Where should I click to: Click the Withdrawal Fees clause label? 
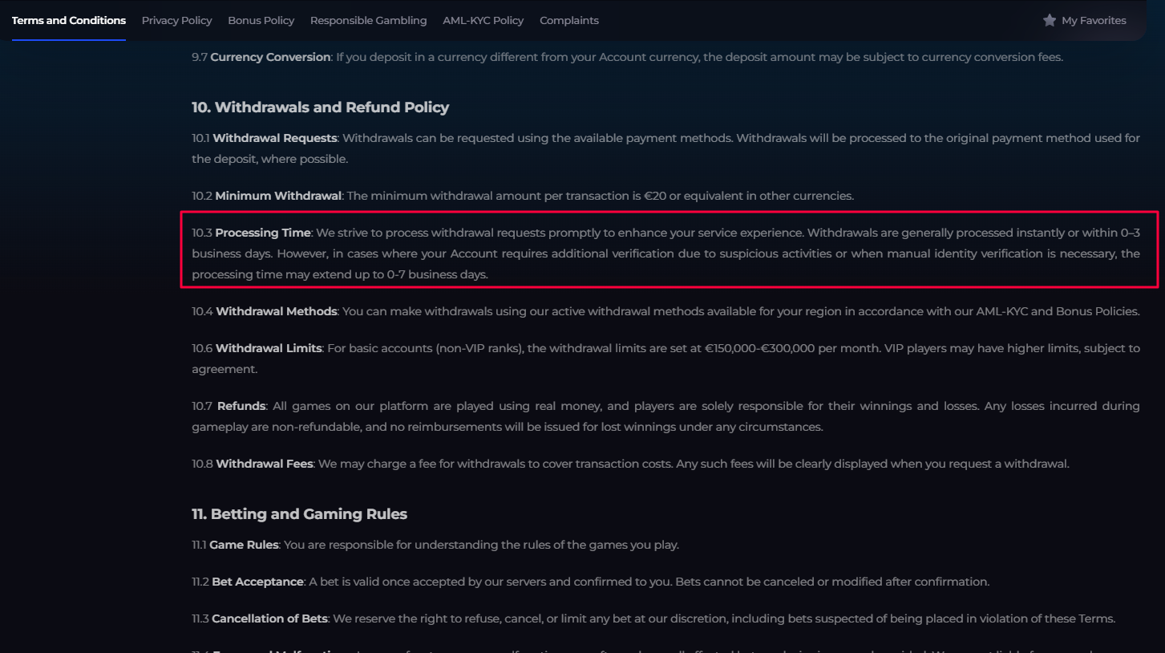(x=265, y=464)
